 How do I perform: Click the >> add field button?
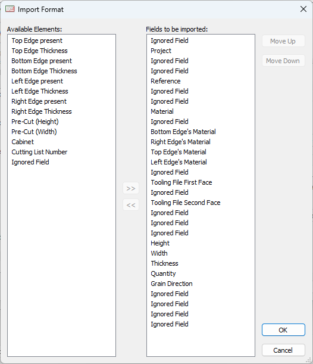pos(131,188)
